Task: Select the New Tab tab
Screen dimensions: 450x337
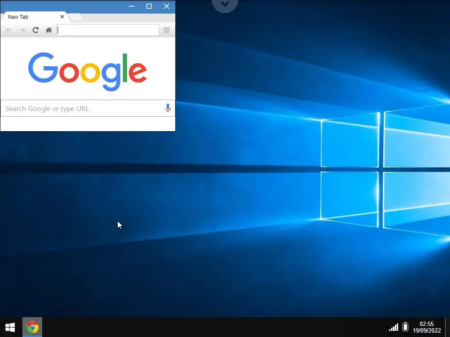Action: [x=33, y=17]
